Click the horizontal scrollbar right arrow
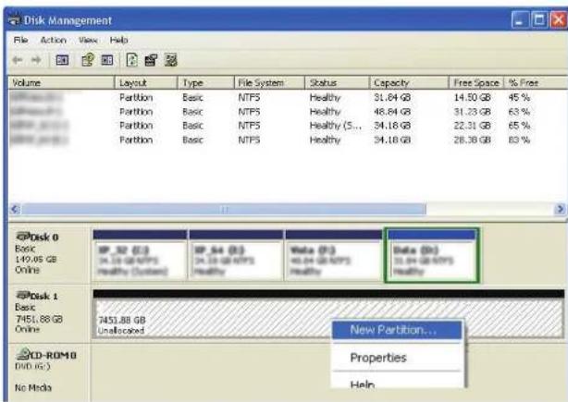Viewport: 568px width, 402px height. (x=560, y=209)
